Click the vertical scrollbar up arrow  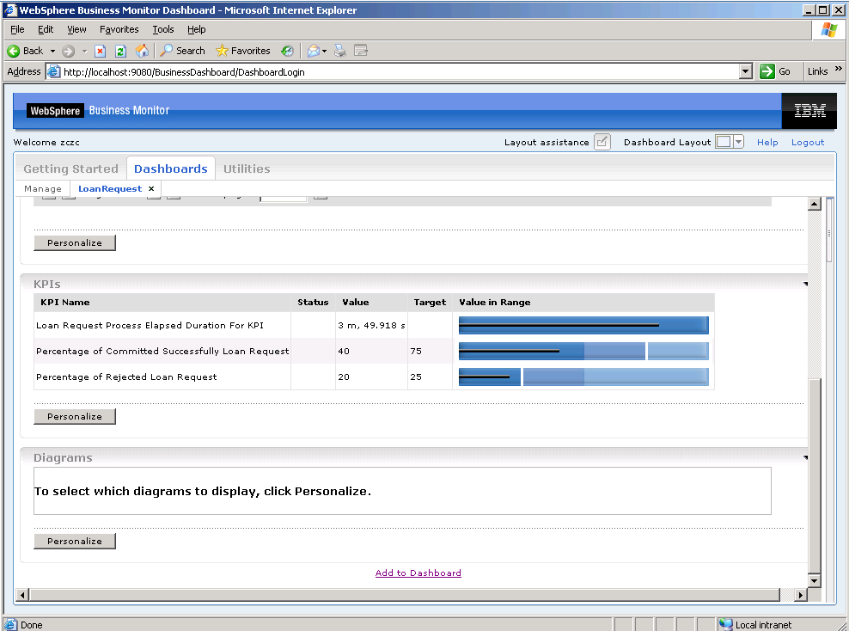815,205
